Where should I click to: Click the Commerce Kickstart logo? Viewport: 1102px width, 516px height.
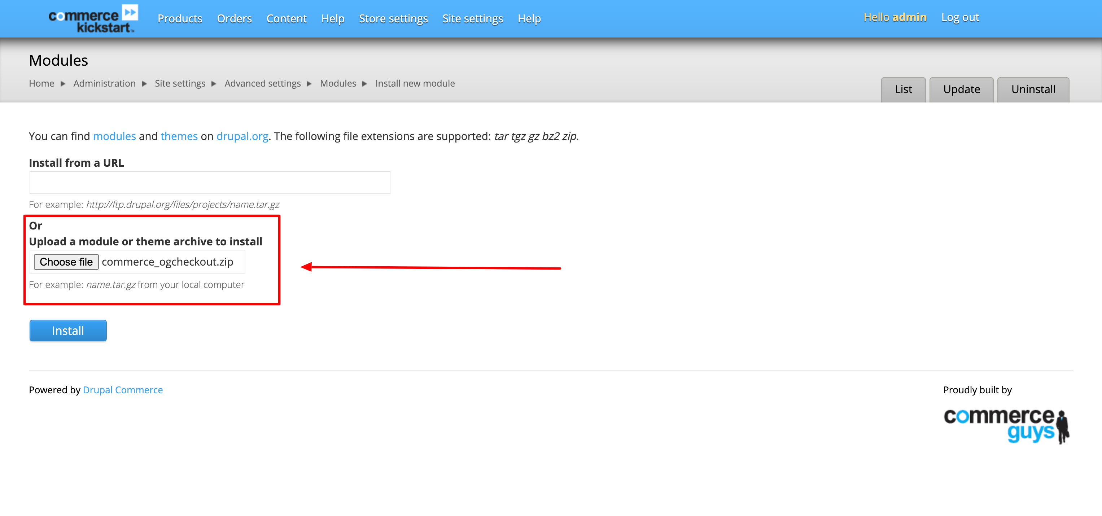[92, 18]
